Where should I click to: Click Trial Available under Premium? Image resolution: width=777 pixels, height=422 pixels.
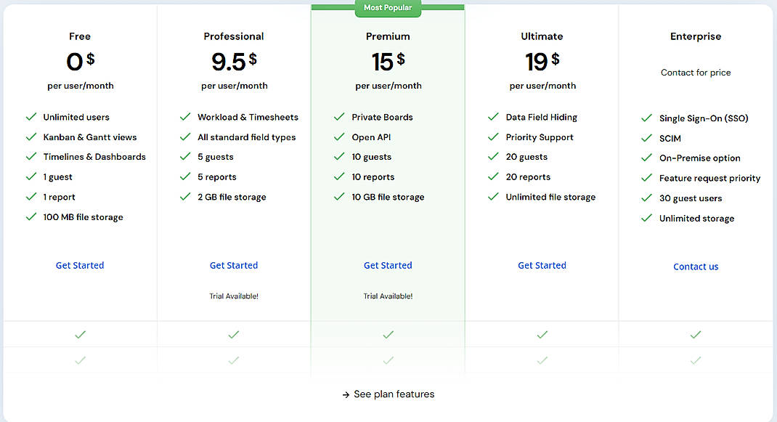pyautogui.click(x=388, y=296)
